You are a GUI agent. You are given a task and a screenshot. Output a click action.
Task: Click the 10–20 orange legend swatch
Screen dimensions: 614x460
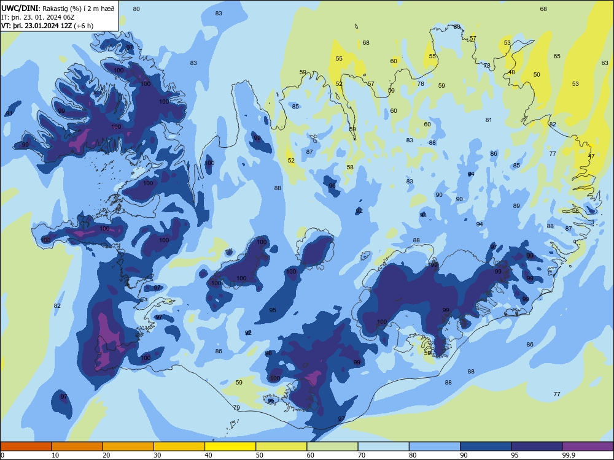coord(77,447)
